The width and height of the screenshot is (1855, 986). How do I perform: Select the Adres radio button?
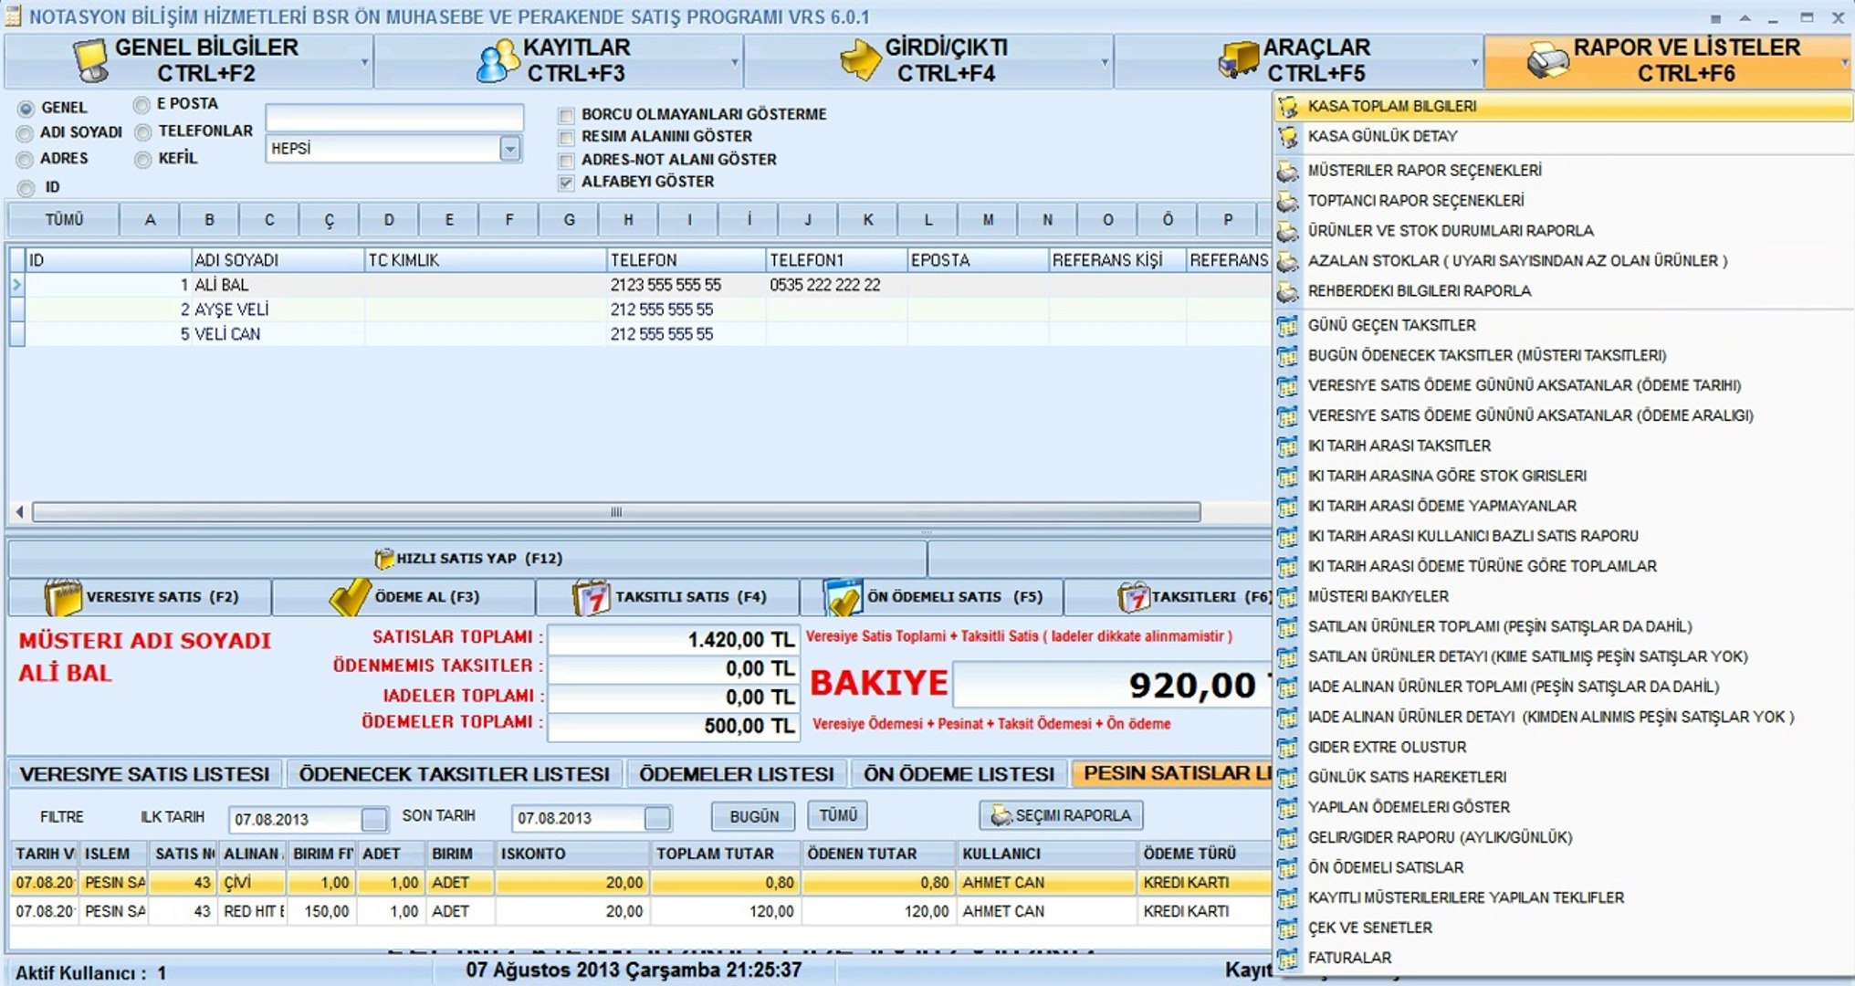pyautogui.click(x=24, y=159)
